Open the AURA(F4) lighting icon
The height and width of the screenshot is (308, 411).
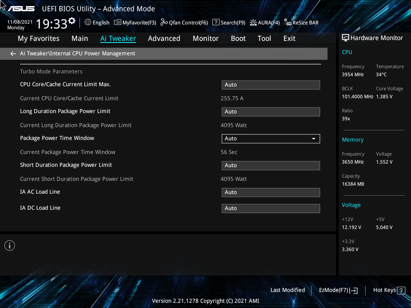[x=253, y=22]
